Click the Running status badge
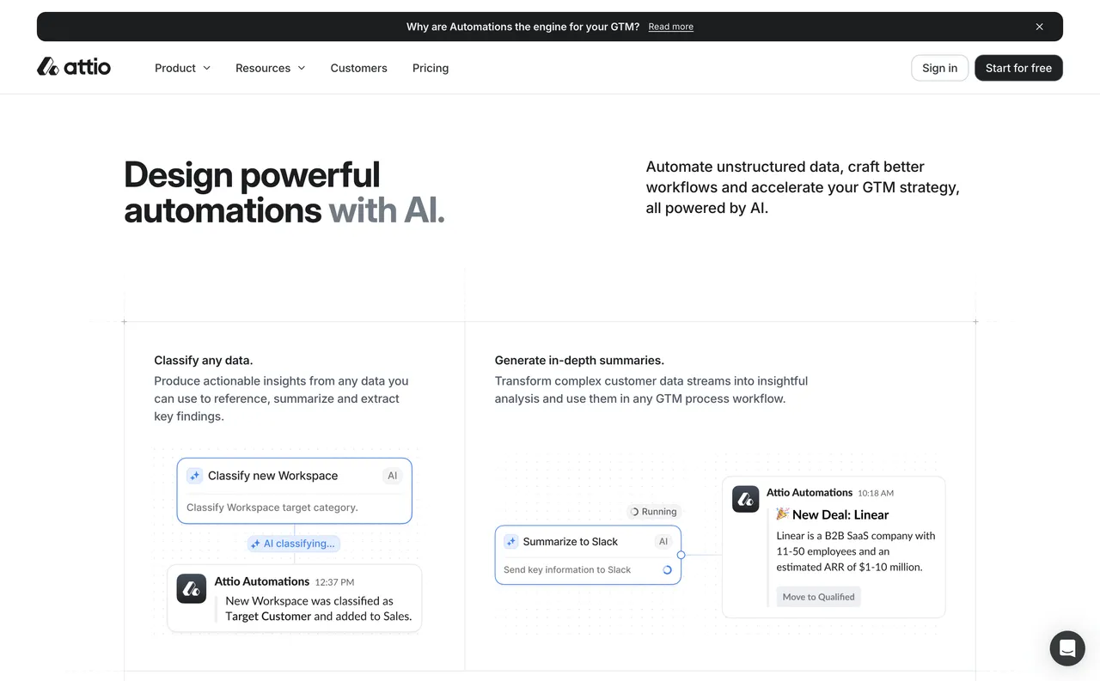The height and width of the screenshot is (681, 1100). pos(653,512)
